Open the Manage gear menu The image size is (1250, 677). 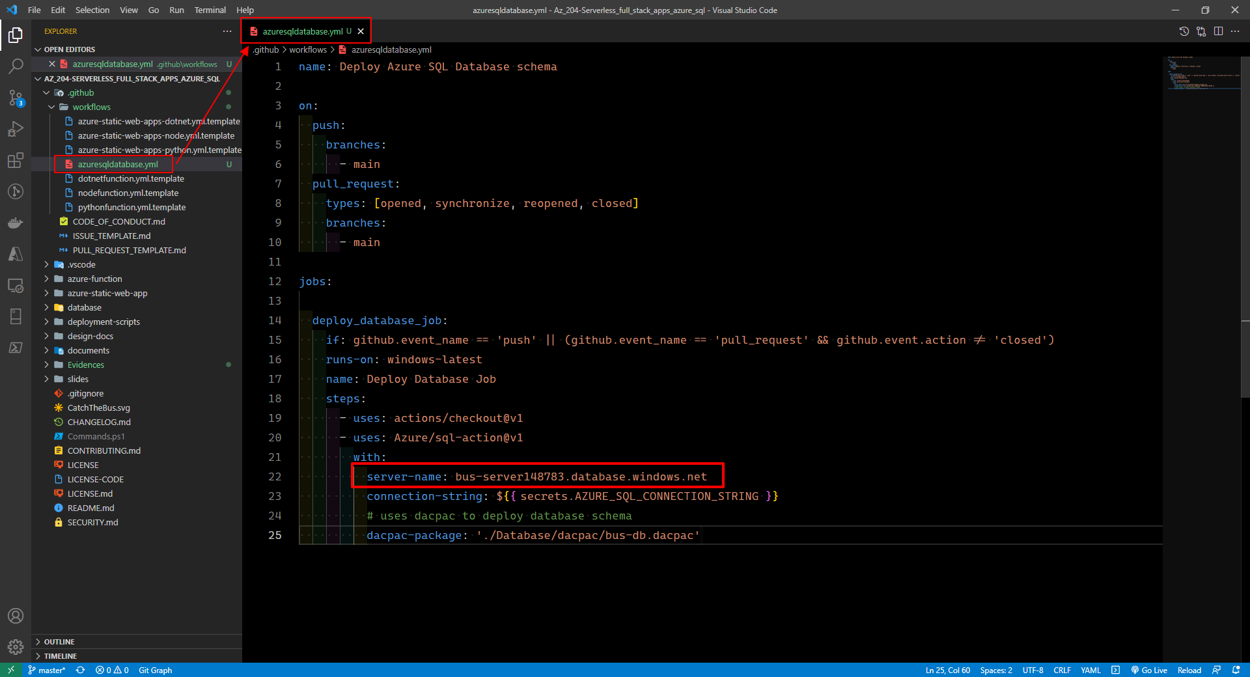click(x=16, y=647)
